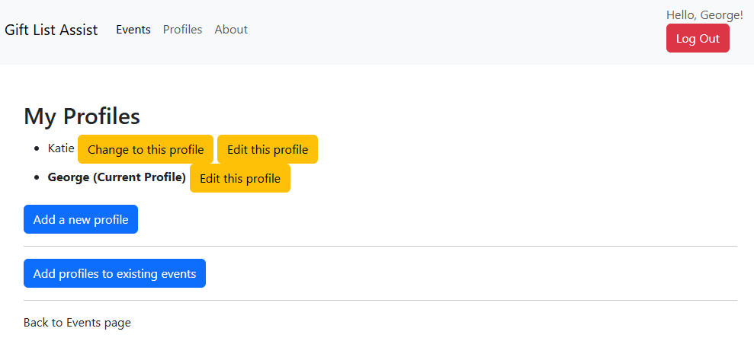
Task: Open the About nav item
Action: point(231,30)
